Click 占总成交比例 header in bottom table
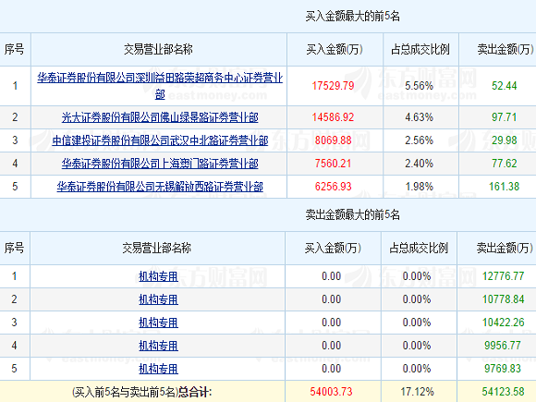The image size is (536, 402). click(x=419, y=248)
